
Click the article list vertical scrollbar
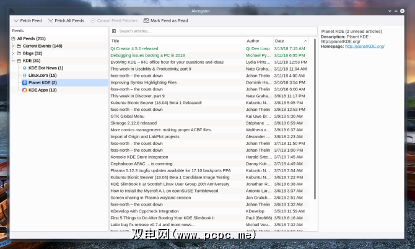(x=315, y=119)
